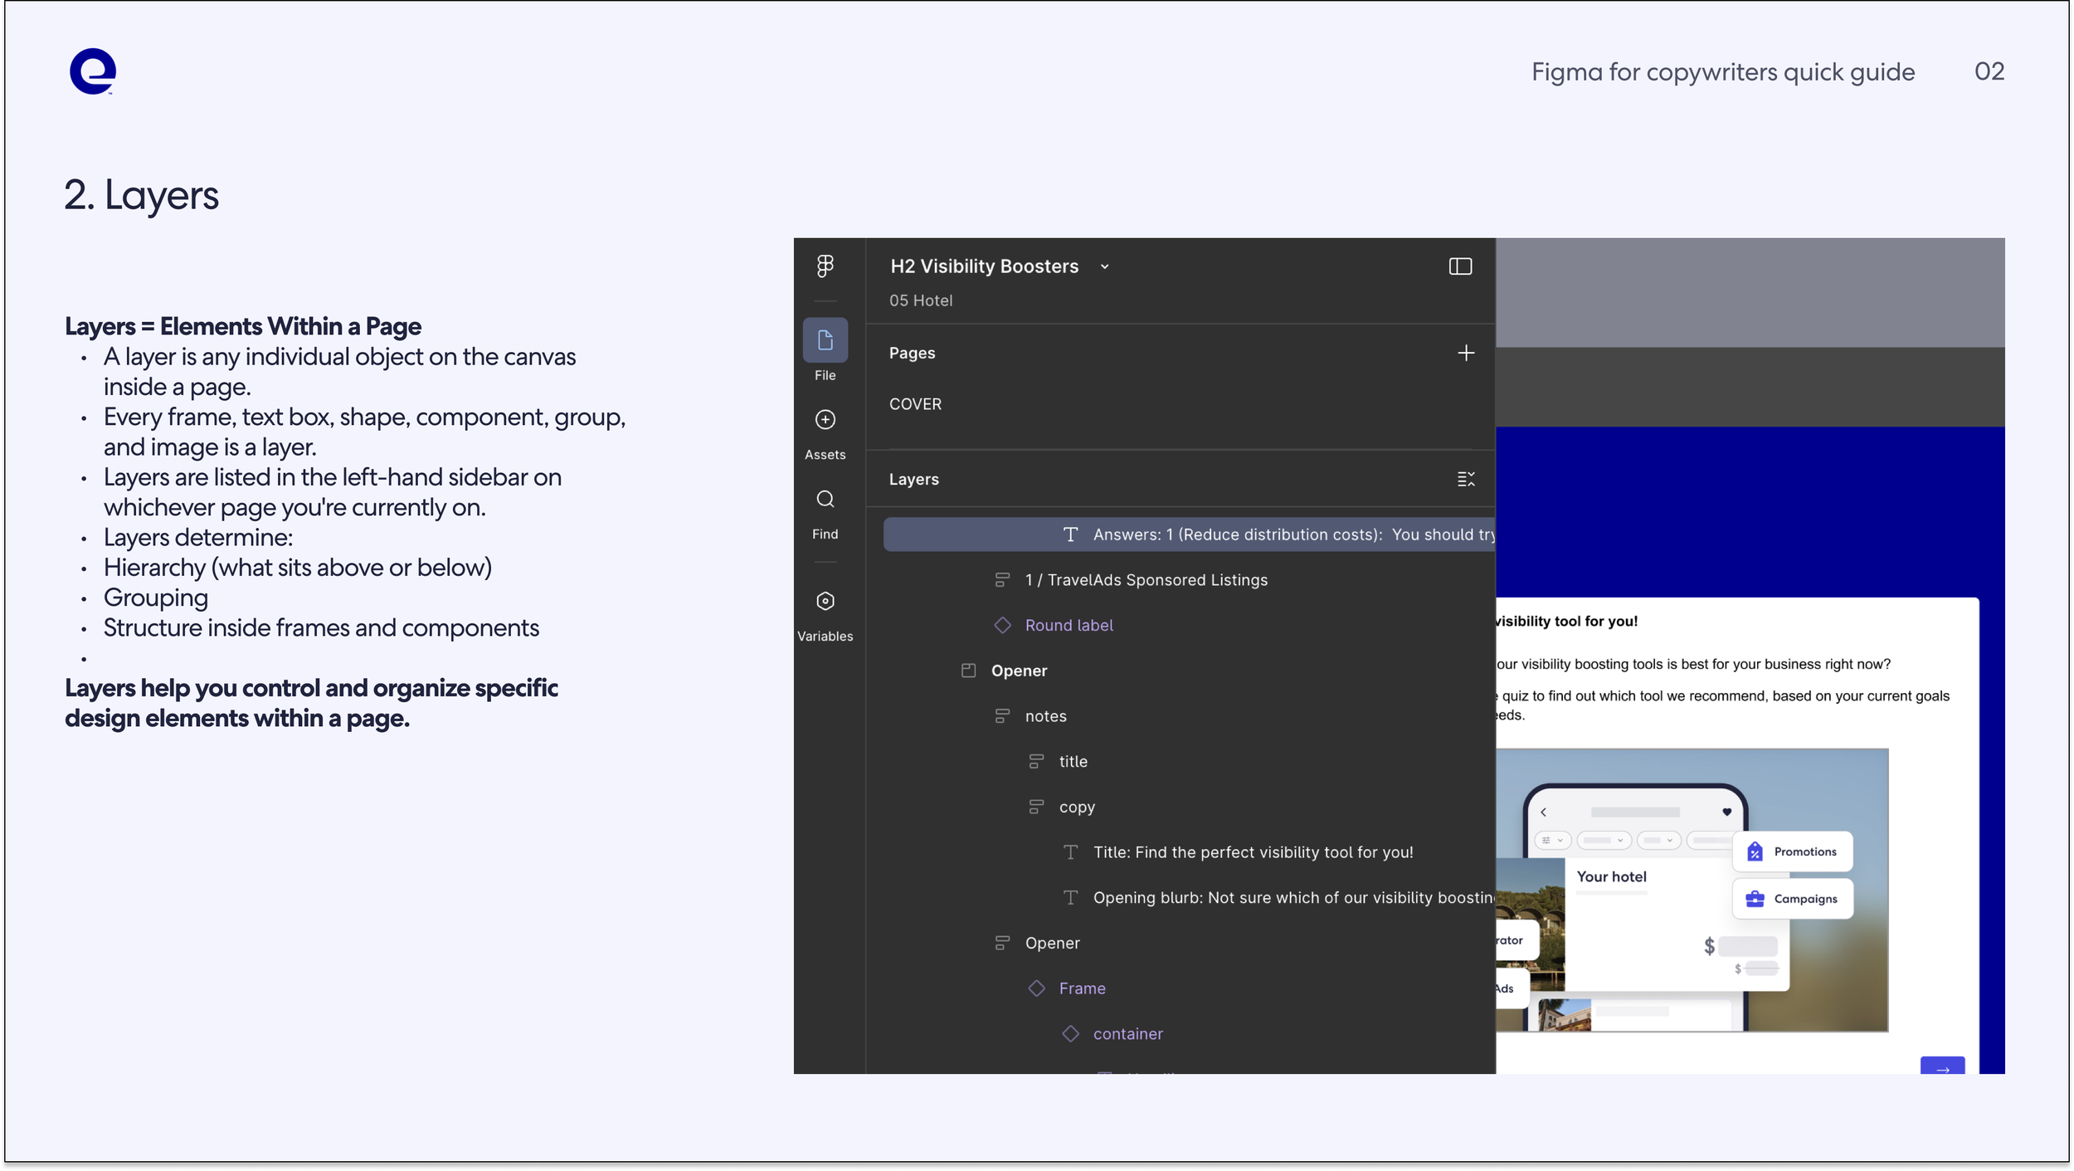Click the Campaigns button in the phone mockup
This screenshot has width=2074, height=1171.
click(x=1792, y=898)
